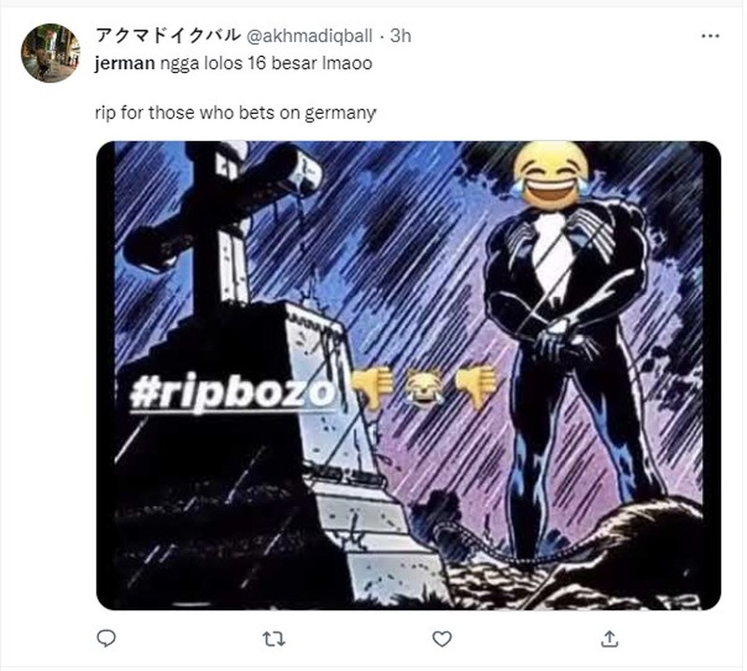
Task: Click the right thumbs-down emoji
Action: (x=475, y=386)
